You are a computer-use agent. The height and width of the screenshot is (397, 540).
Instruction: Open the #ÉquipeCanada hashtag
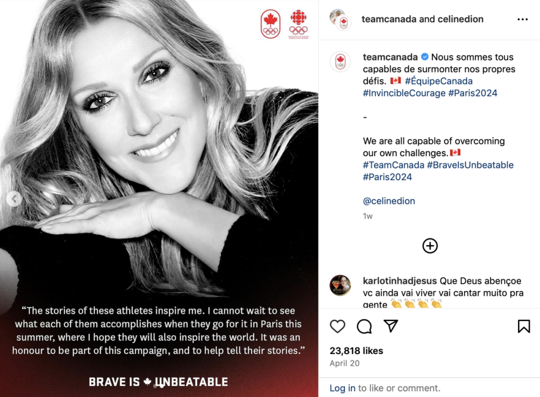[x=438, y=81]
